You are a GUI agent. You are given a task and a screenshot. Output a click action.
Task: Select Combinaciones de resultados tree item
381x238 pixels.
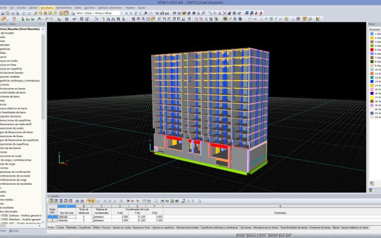pos(16,184)
